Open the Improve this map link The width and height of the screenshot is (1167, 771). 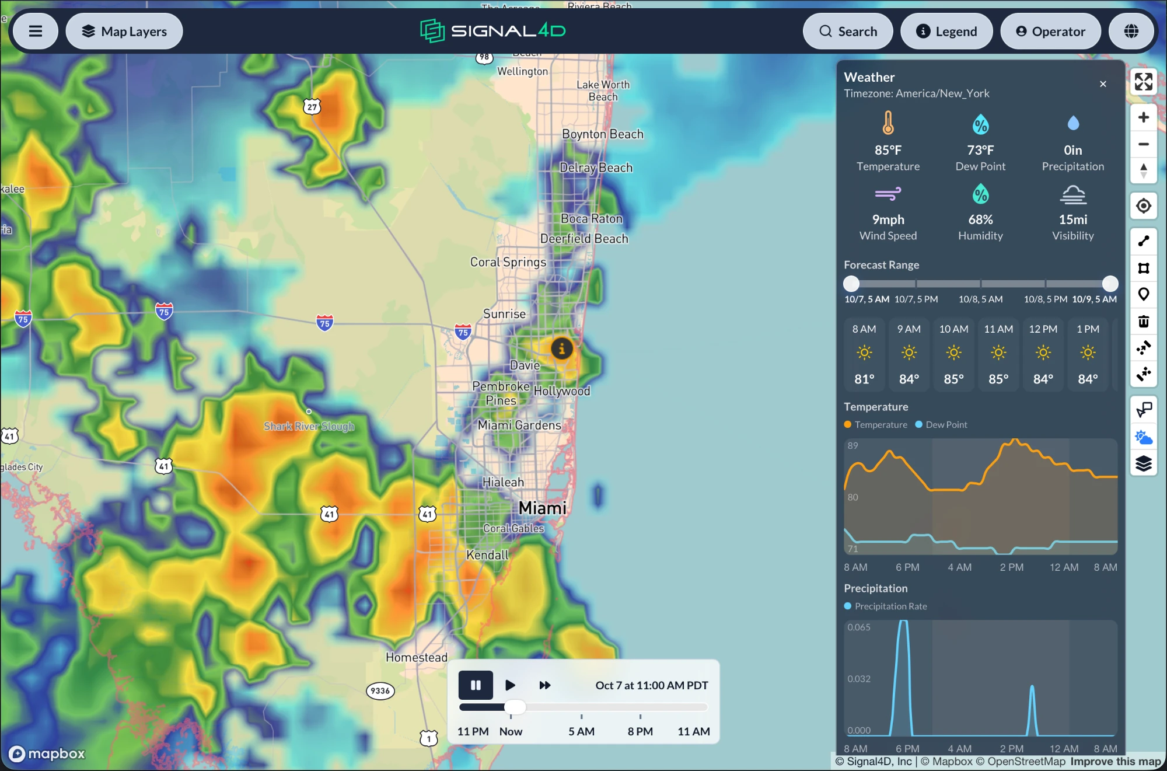[x=1116, y=762]
